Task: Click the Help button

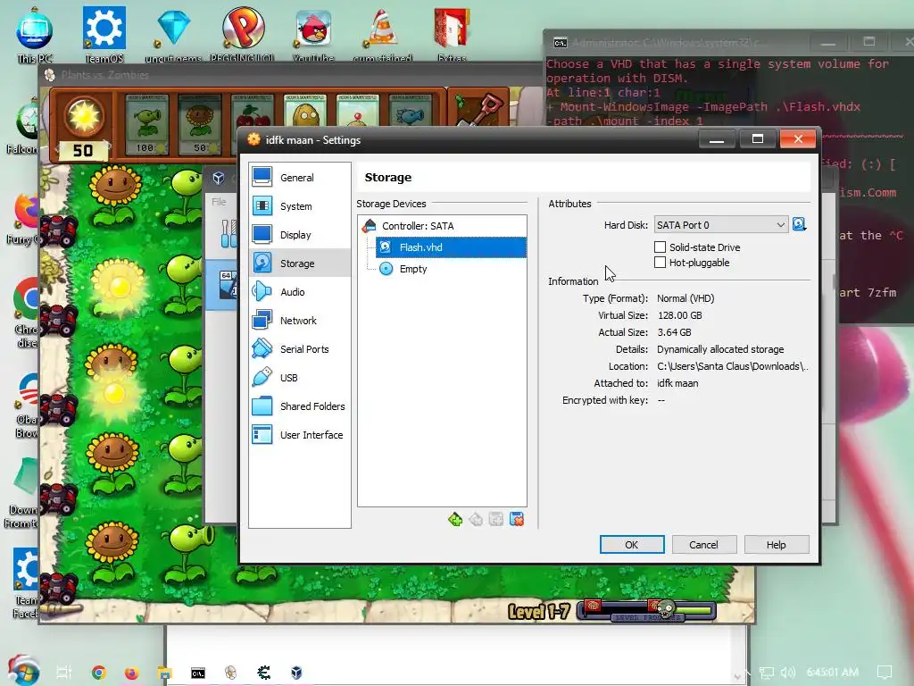Action: pos(776,544)
